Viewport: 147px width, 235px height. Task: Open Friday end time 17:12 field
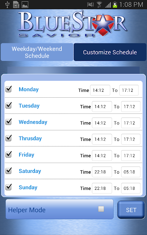131,156
